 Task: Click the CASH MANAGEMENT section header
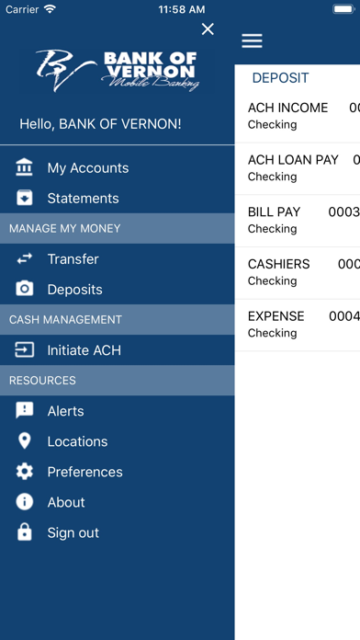coord(117,320)
